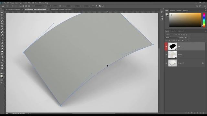Toggle Quick Mask mode in toolbar
The width and height of the screenshot is (207, 116).
tap(2, 80)
